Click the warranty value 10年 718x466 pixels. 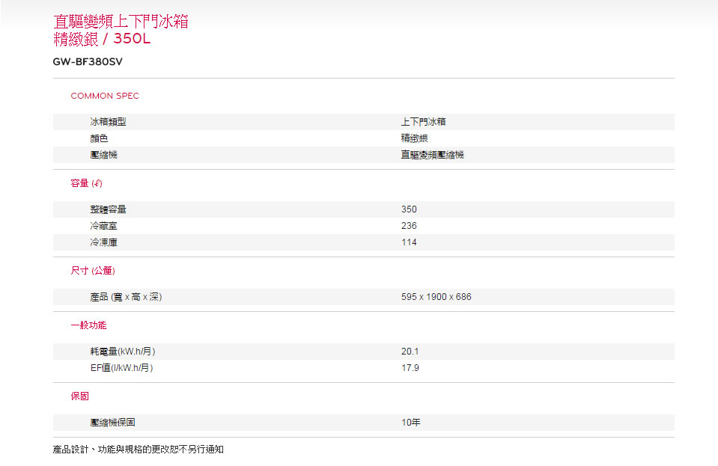pos(411,422)
